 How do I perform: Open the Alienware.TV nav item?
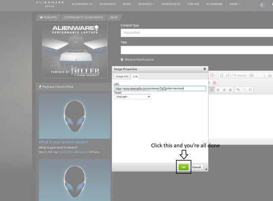pyautogui.click(x=82, y=4)
